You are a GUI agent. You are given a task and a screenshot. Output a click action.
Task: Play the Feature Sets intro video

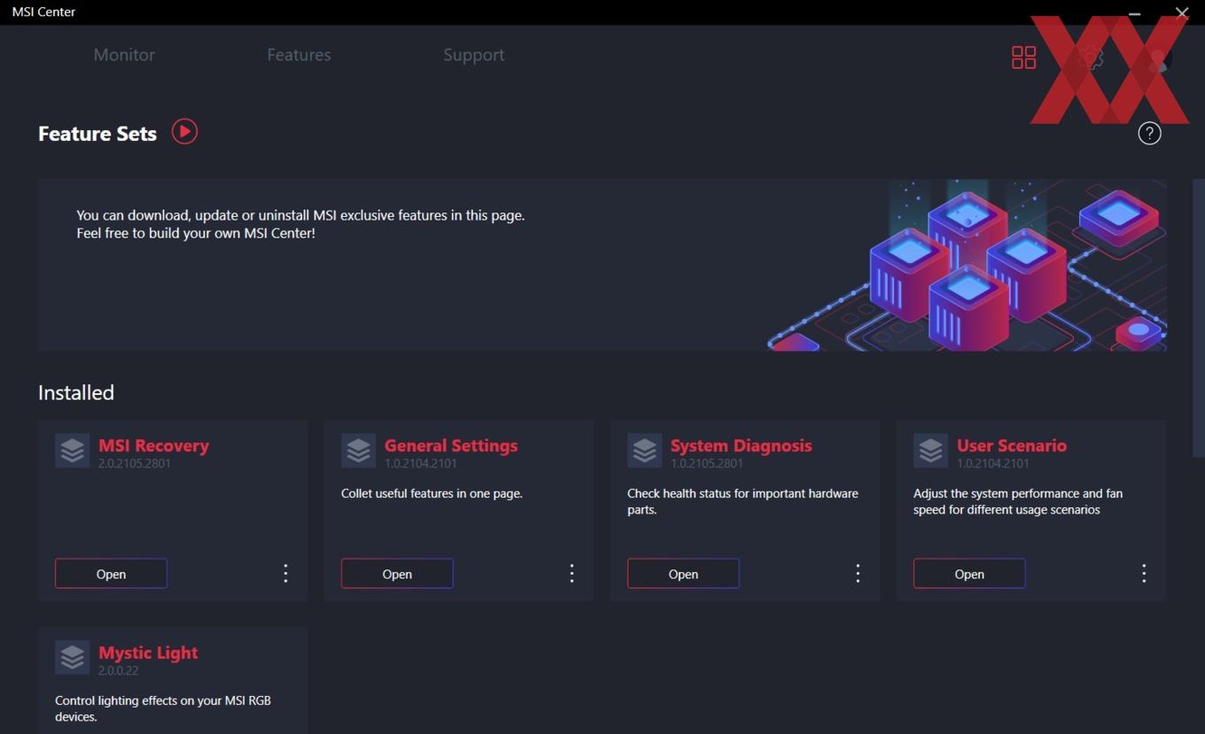[x=184, y=132]
